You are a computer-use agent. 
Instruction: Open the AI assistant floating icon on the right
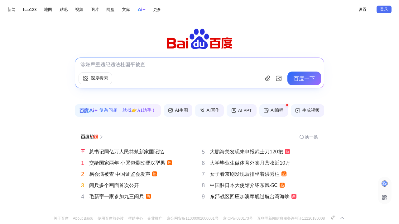tap(385, 184)
